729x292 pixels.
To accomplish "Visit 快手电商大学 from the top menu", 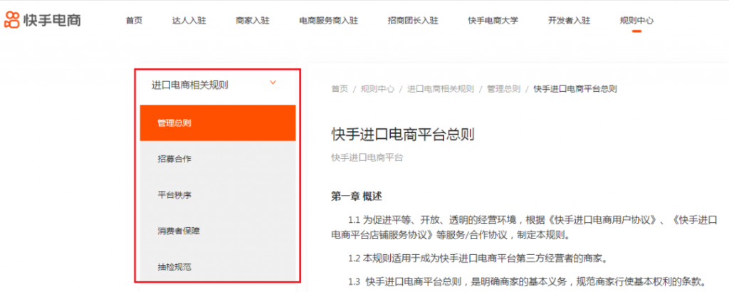I will point(493,21).
